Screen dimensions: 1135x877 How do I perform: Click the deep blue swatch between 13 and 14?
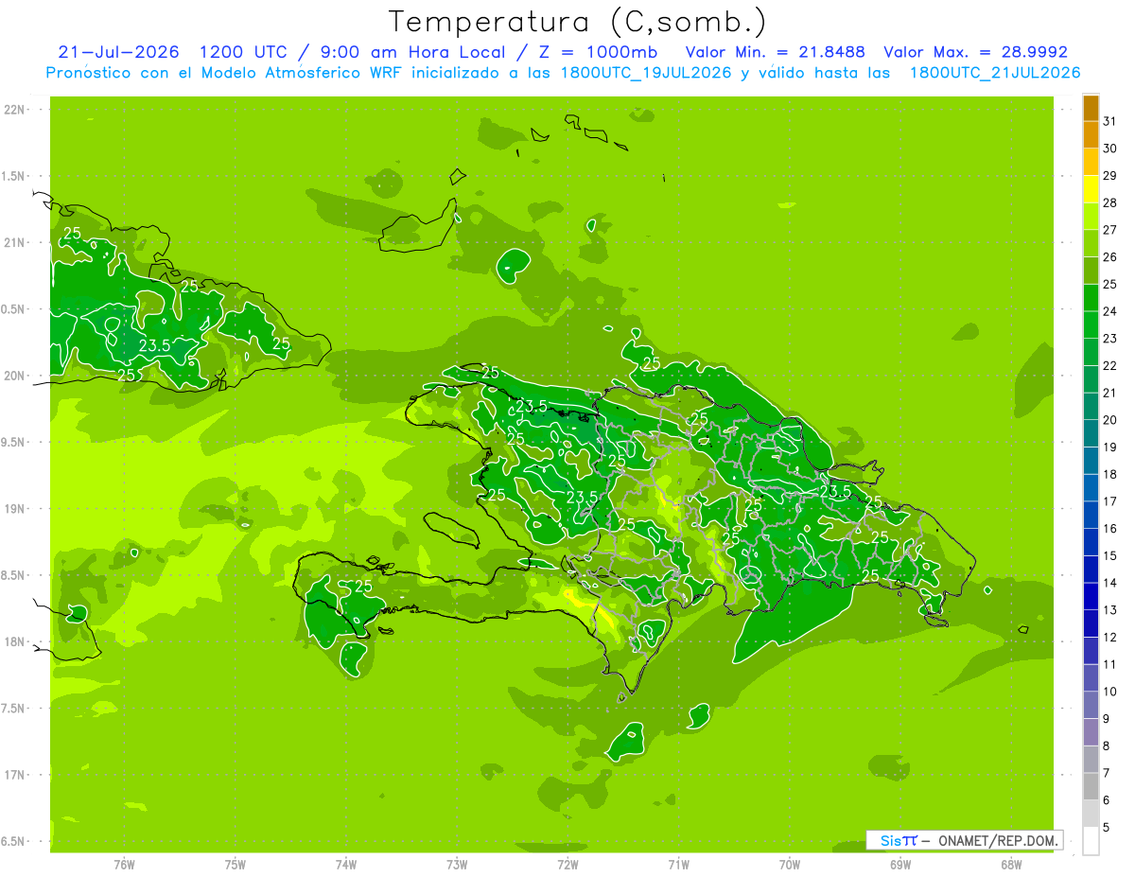coord(1091,596)
